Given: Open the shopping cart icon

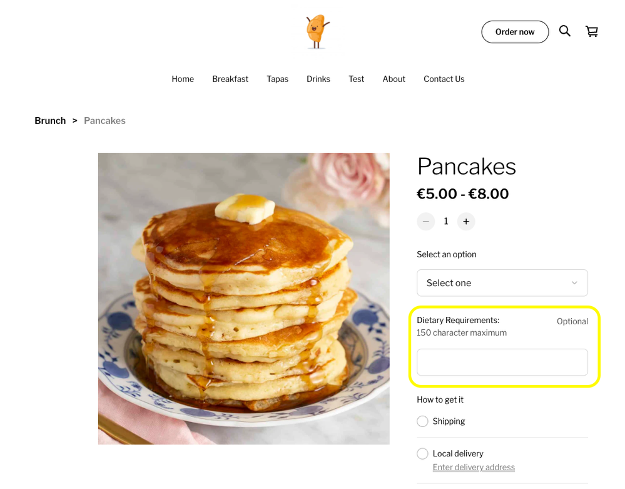Looking at the screenshot, I should click(591, 31).
